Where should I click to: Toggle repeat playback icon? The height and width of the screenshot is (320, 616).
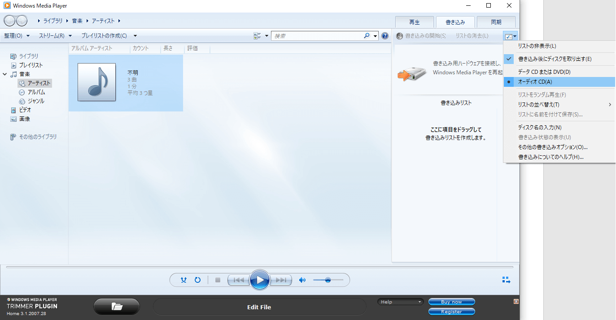tap(197, 280)
